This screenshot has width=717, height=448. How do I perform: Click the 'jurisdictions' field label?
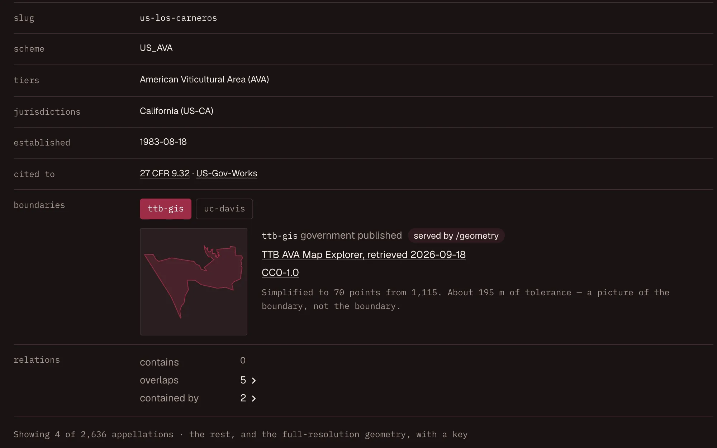coord(47,112)
